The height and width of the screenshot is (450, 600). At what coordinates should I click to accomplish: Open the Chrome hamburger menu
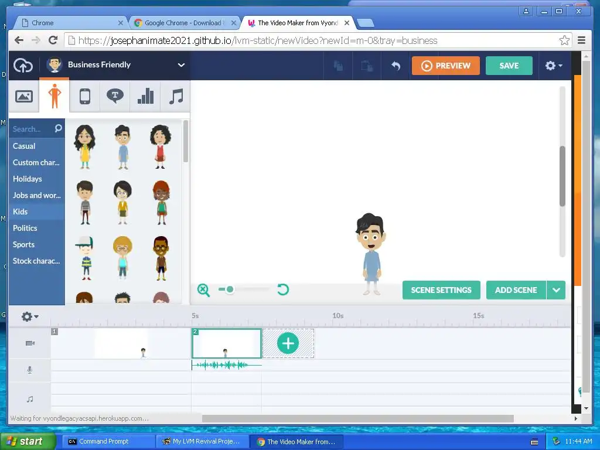(581, 40)
